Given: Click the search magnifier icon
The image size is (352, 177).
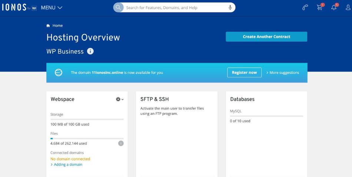Looking at the screenshot, I should tap(118, 7).
